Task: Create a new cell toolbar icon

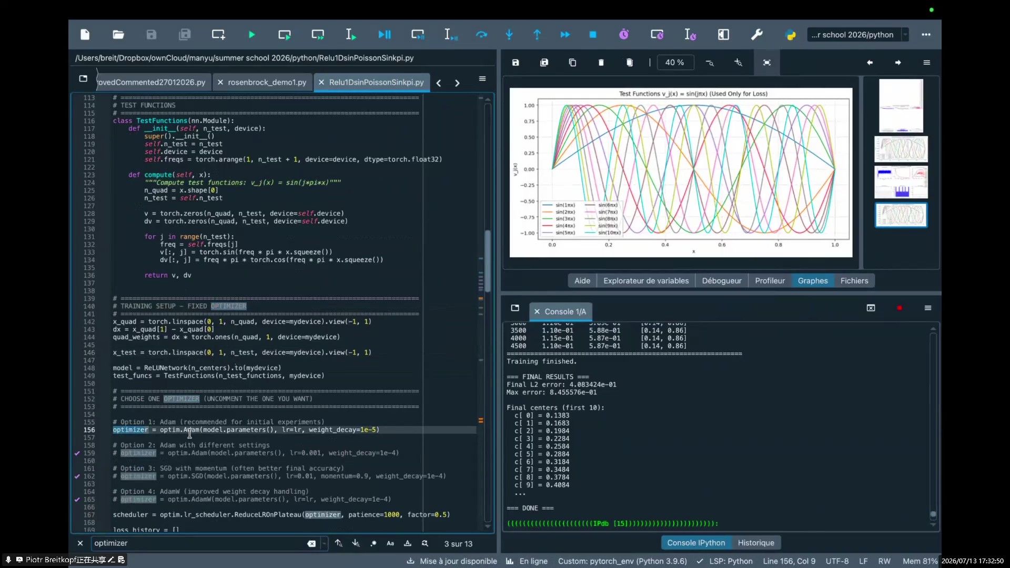Action: (x=218, y=35)
